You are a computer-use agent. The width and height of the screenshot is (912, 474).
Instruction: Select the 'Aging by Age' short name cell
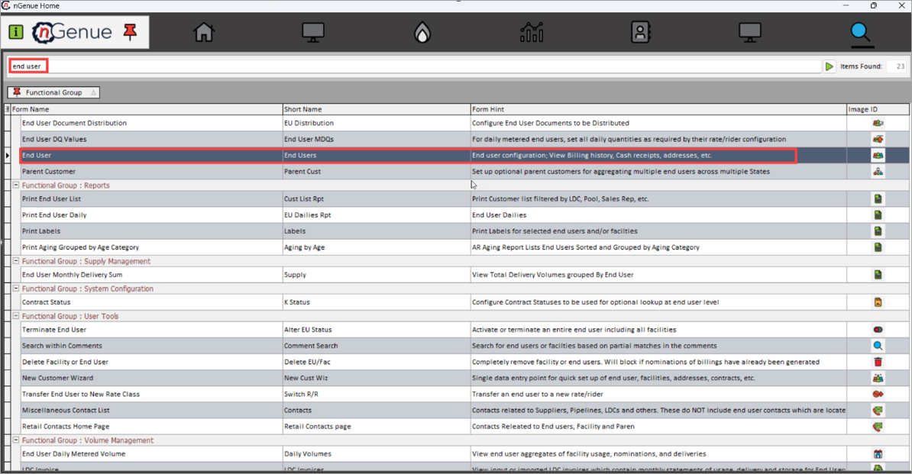[x=377, y=247]
